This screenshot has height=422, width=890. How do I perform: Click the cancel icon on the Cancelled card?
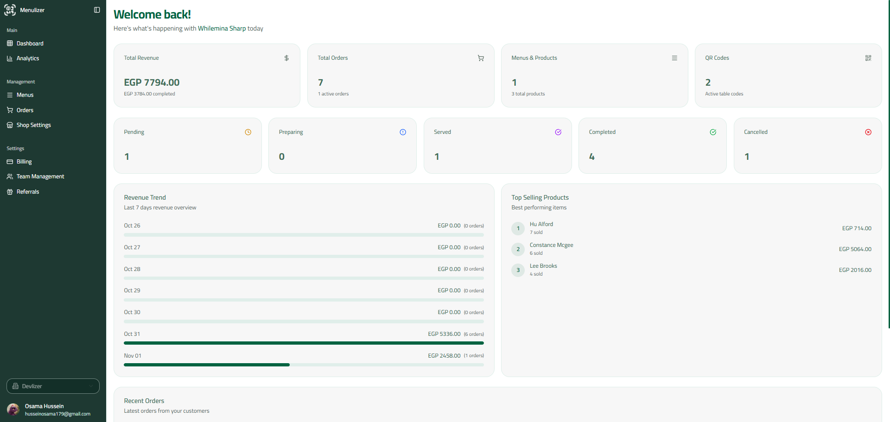coord(868,132)
